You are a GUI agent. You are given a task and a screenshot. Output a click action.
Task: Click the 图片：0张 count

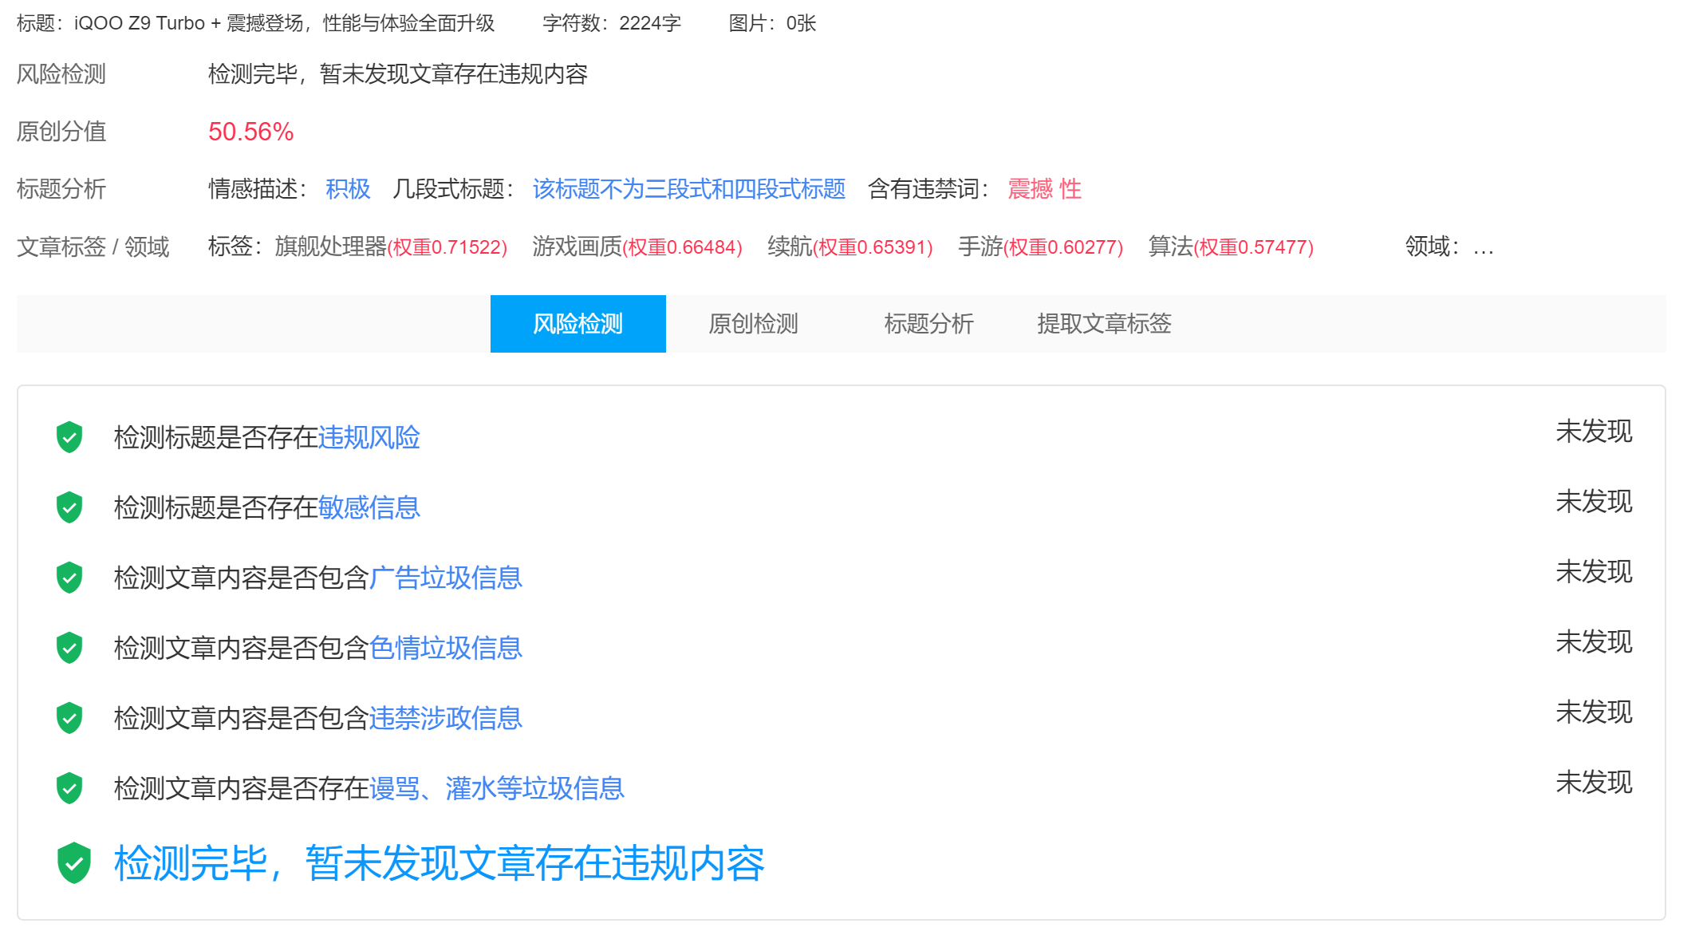(772, 23)
